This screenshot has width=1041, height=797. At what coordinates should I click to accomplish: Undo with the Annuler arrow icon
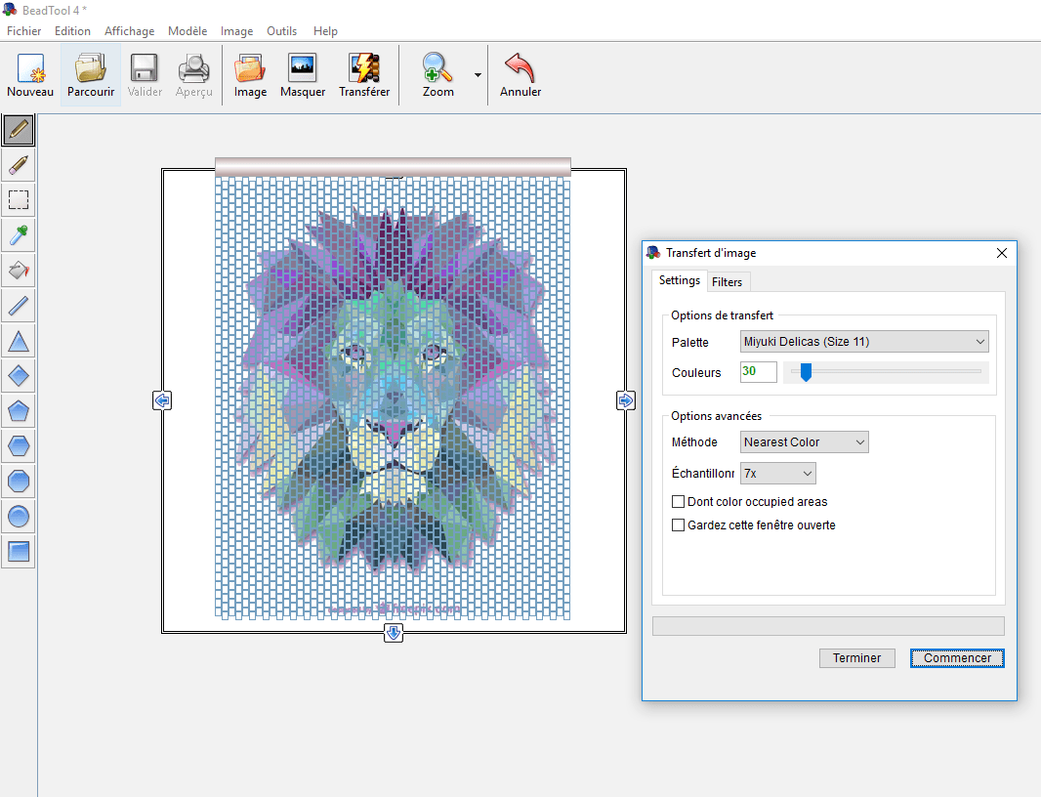coord(520,75)
